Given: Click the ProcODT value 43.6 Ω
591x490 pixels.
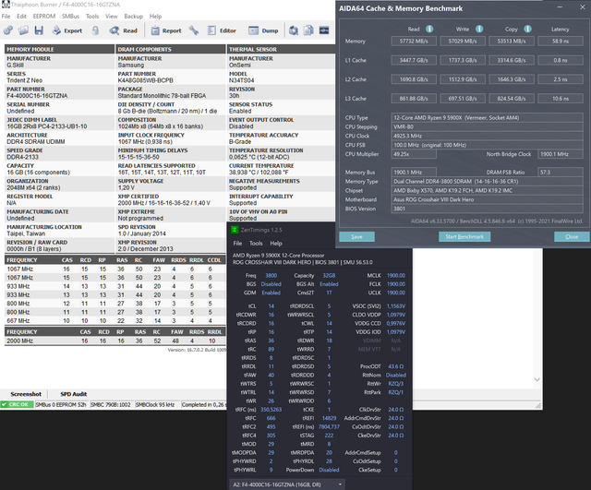Looking at the screenshot, I should (x=396, y=366).
